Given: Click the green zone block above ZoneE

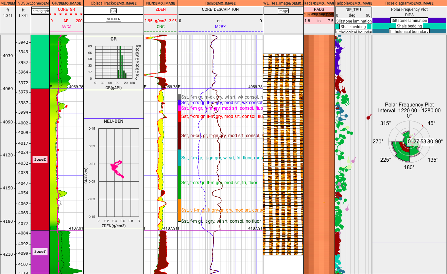Looking at the screenshot, I should (x=40, y=61).
